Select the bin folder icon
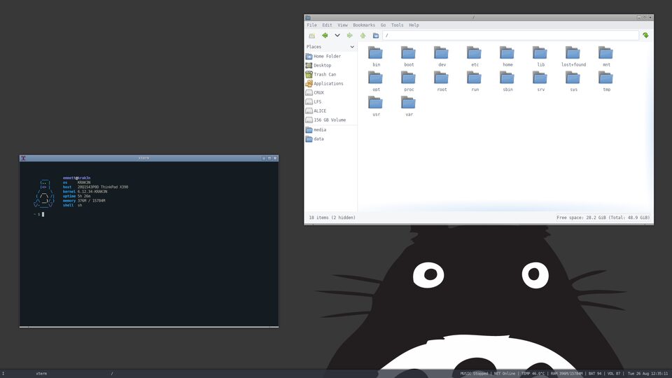 375,52
